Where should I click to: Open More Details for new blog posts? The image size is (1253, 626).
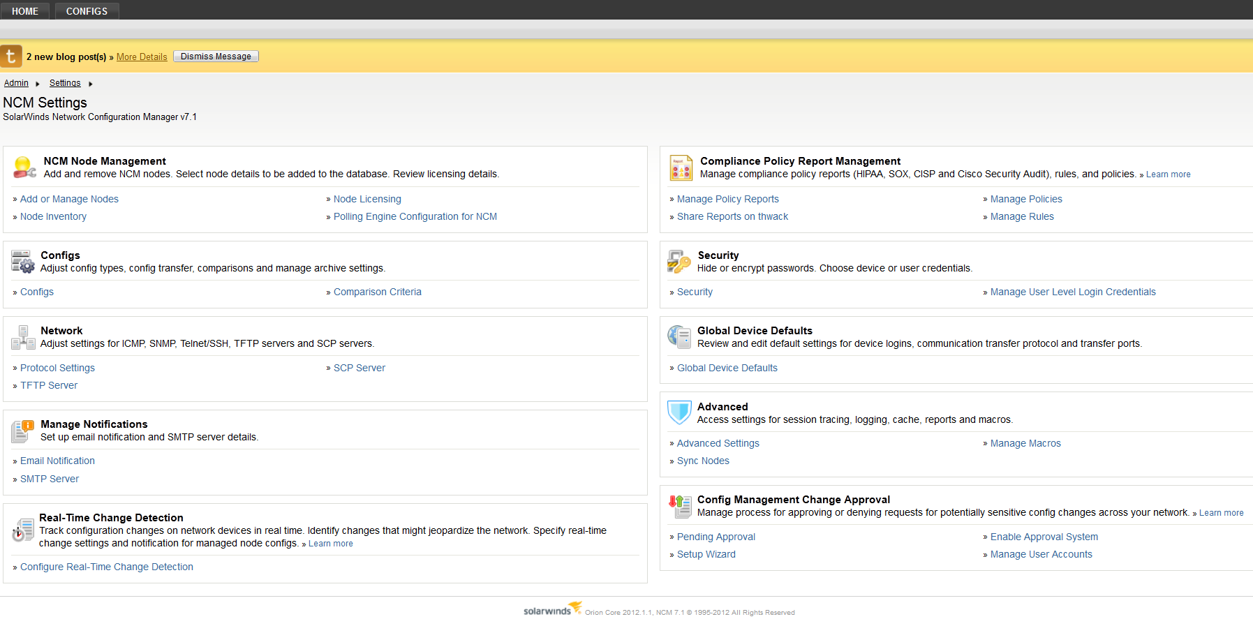click(142, 57)
